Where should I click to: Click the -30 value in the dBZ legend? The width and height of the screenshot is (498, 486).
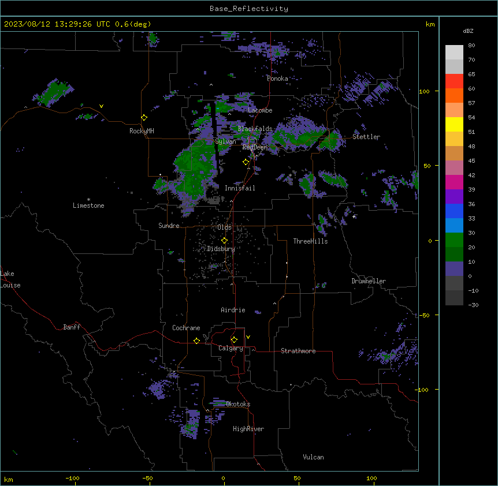click(x=473, y=305)
